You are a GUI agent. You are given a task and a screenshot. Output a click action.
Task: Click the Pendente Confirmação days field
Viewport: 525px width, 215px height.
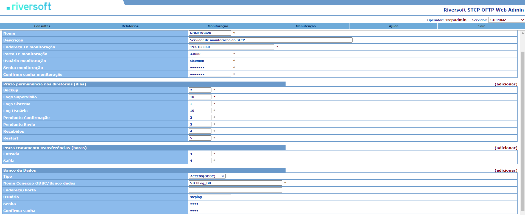click(x=200, y=118)
